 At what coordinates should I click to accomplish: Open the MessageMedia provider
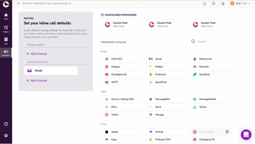pyautogui.click(x=211, y=99)
